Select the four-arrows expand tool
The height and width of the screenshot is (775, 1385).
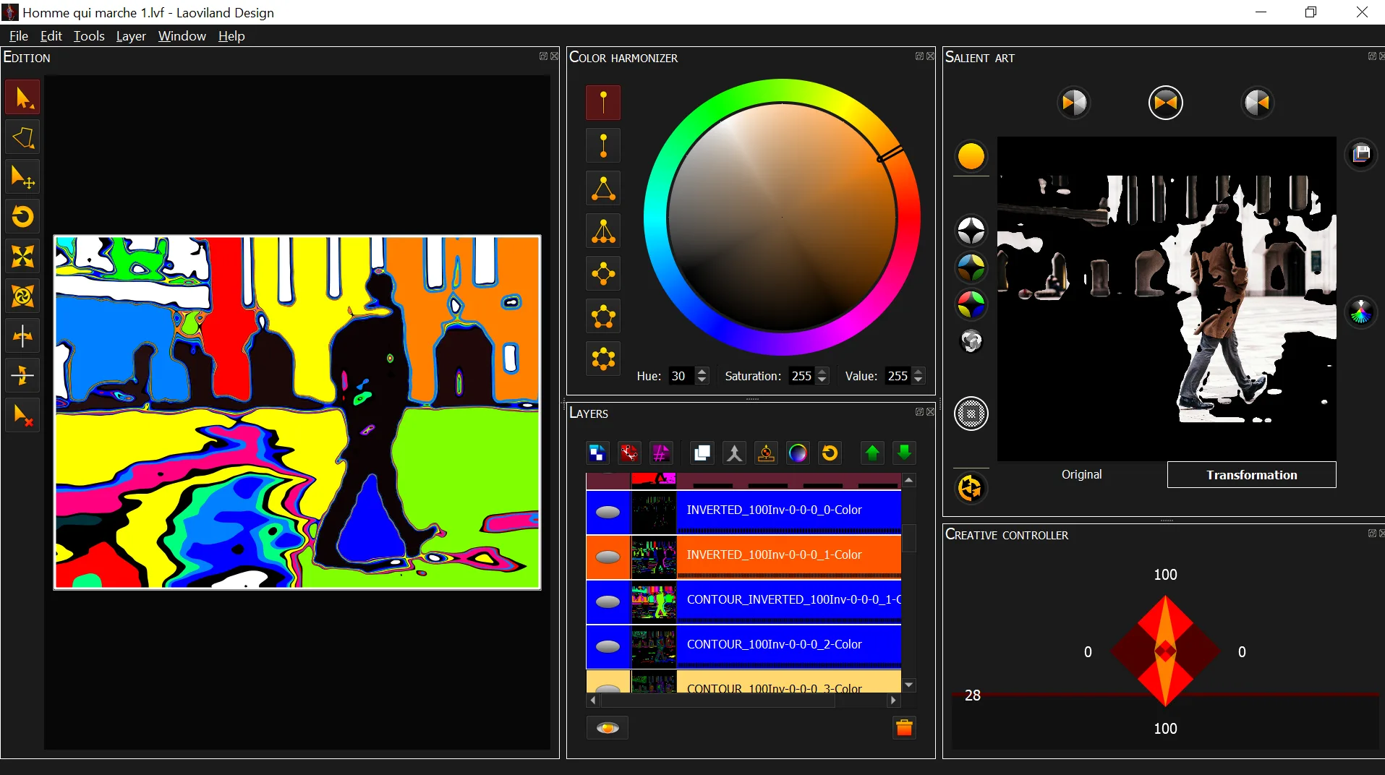click(x=22, y=256)
